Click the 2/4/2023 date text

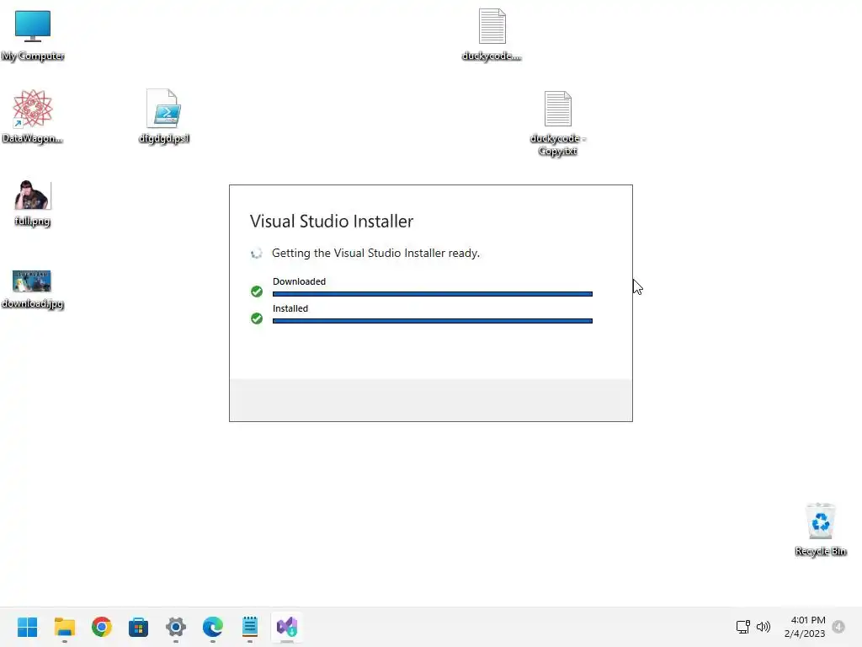805,634
